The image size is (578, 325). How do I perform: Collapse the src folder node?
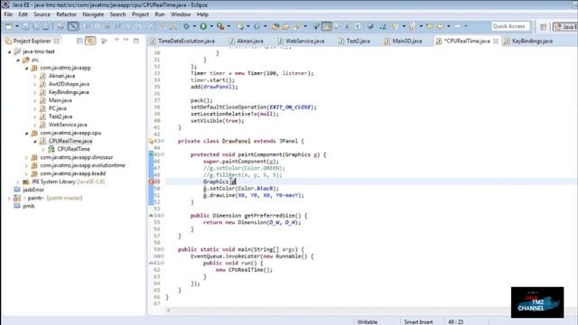[18, 60]
